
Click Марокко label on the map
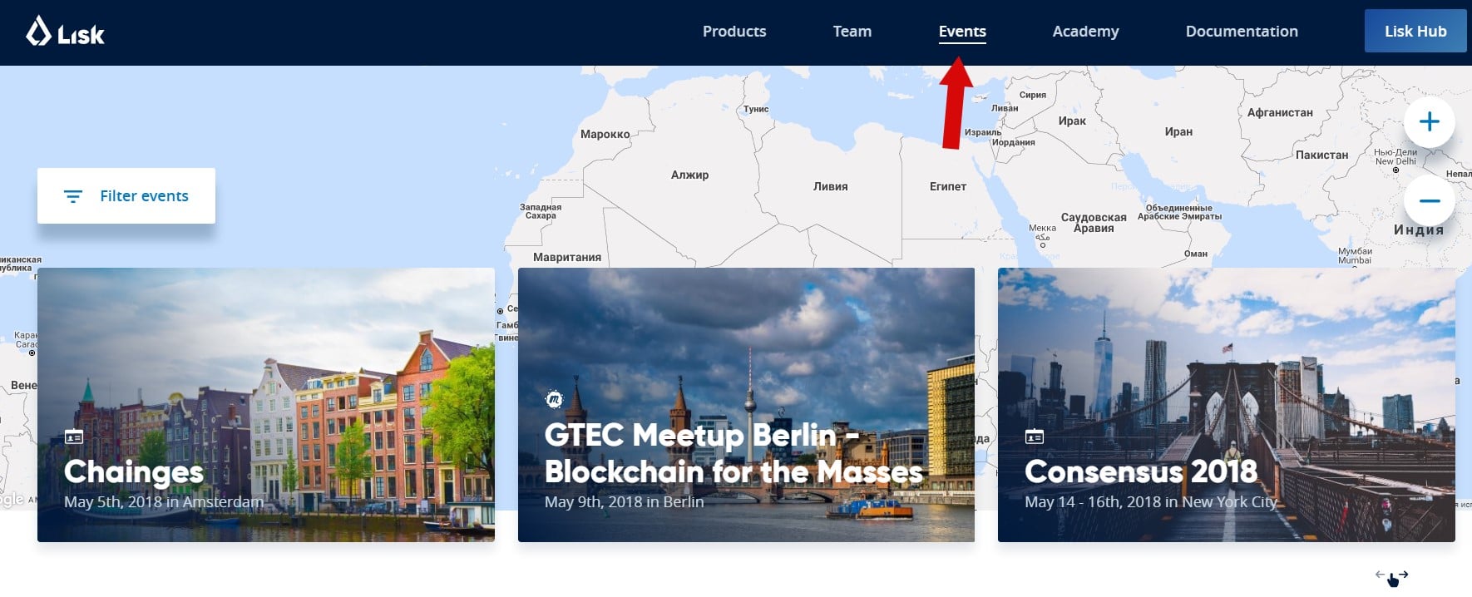605,134
